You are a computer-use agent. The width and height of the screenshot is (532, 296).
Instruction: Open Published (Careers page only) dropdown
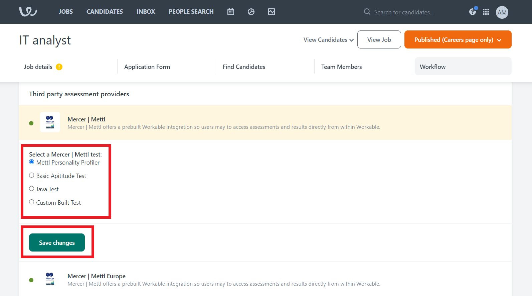458,39
